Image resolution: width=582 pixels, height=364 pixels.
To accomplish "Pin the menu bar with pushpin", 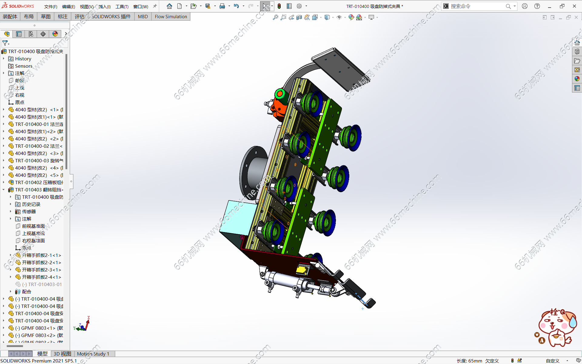I will [155, 6].
